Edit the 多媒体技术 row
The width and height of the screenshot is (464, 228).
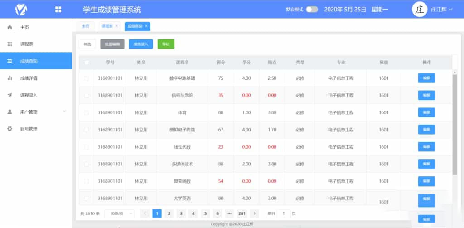pyautogui.click(x=426, y=164)
